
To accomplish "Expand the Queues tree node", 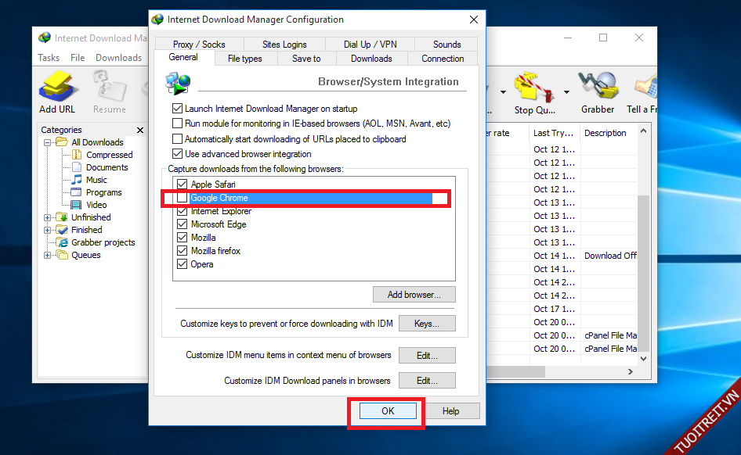I will (49, 255).
